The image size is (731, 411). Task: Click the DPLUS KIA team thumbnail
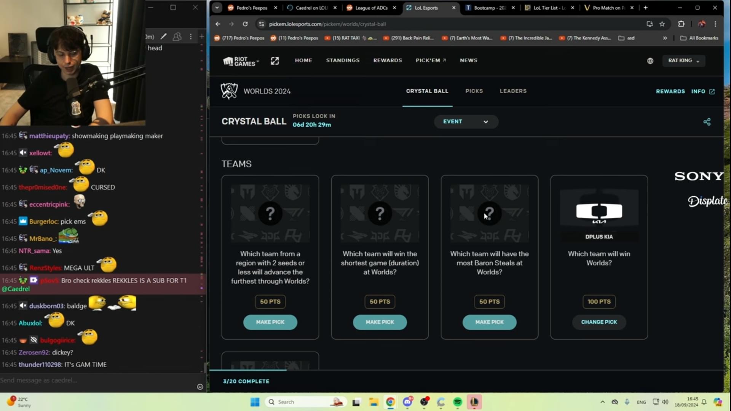(x=599, y=213)
